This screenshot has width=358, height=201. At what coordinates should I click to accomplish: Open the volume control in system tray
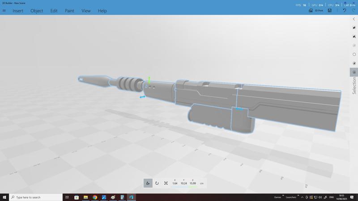(320, 197)
